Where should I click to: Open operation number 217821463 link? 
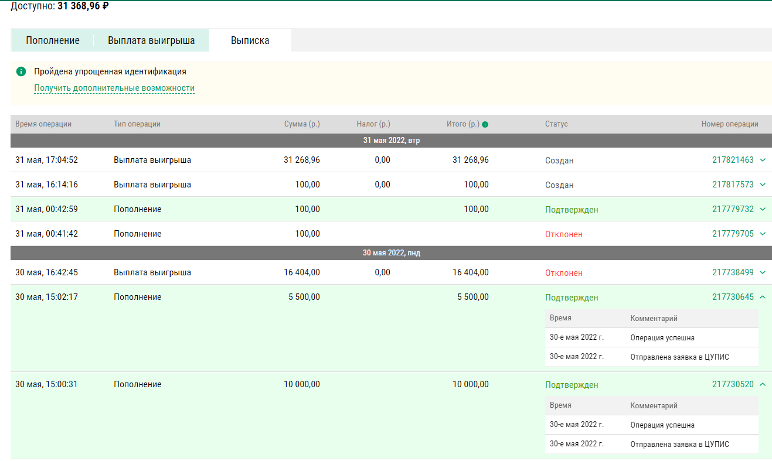[733, 160]
